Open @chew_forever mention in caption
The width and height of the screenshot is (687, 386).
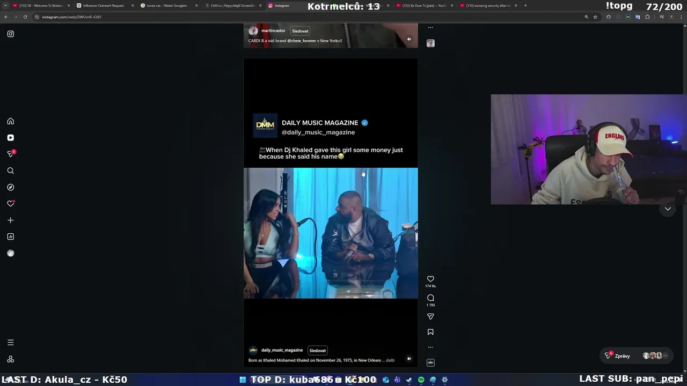302,41
